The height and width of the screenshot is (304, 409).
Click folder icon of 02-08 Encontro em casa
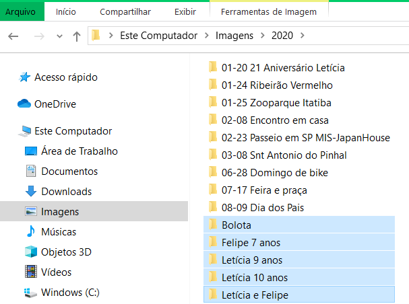point(213,120)
